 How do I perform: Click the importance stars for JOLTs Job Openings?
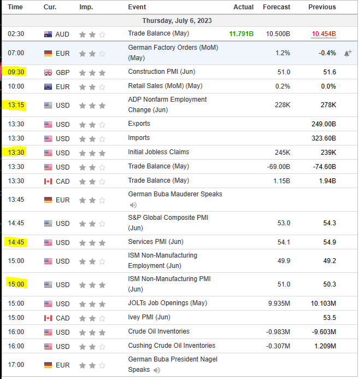click(x=92, y=304)
